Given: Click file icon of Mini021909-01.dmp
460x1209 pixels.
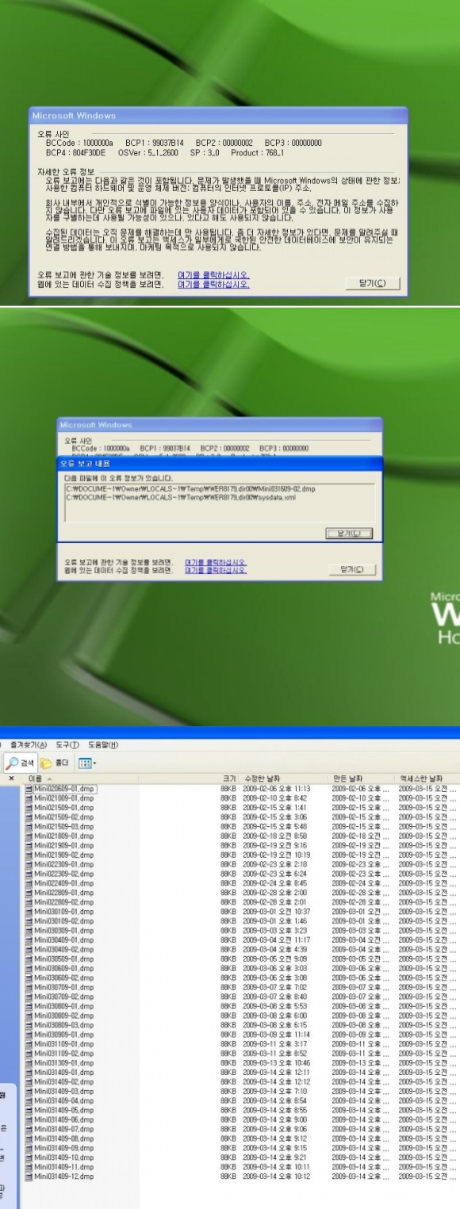Looking at the screenshot, I should (29, 846).
